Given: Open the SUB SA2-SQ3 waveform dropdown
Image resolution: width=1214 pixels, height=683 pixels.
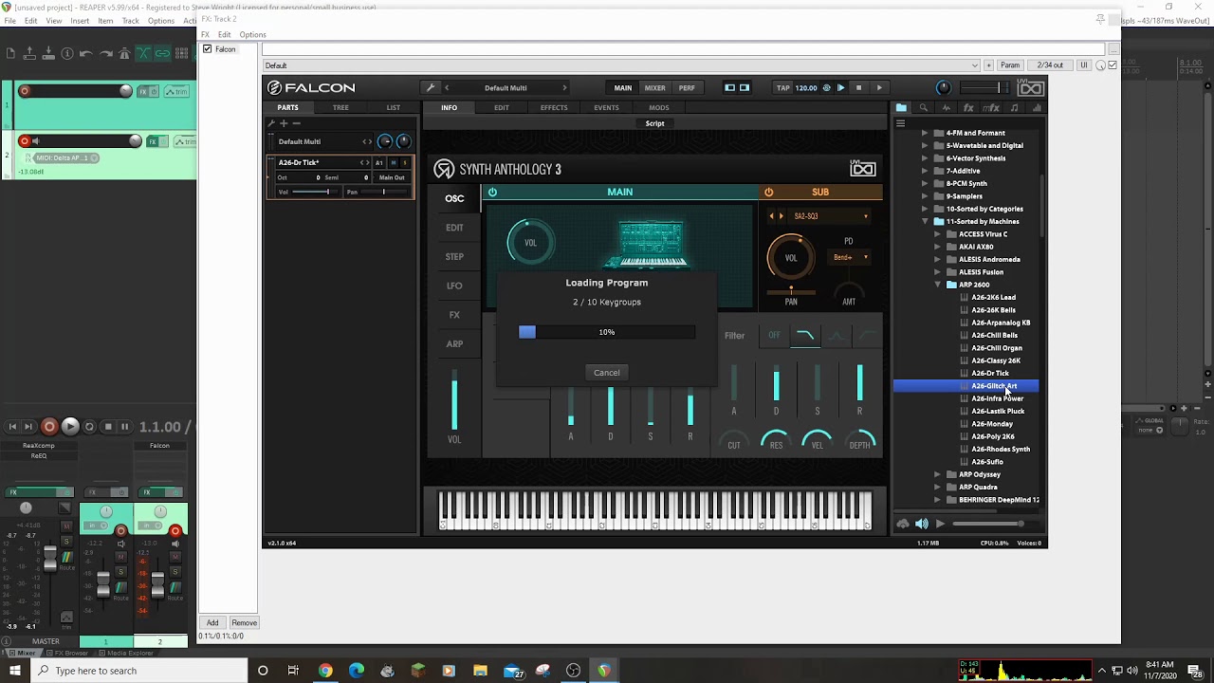Looking at the screenshot, I should tap(830, 216).
